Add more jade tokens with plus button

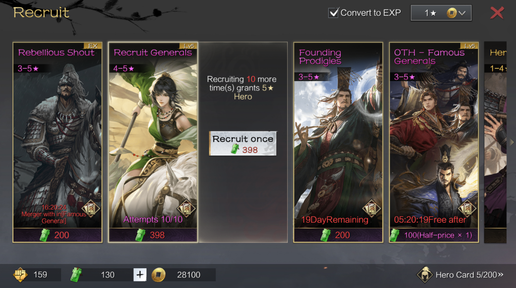coord(140,275)
